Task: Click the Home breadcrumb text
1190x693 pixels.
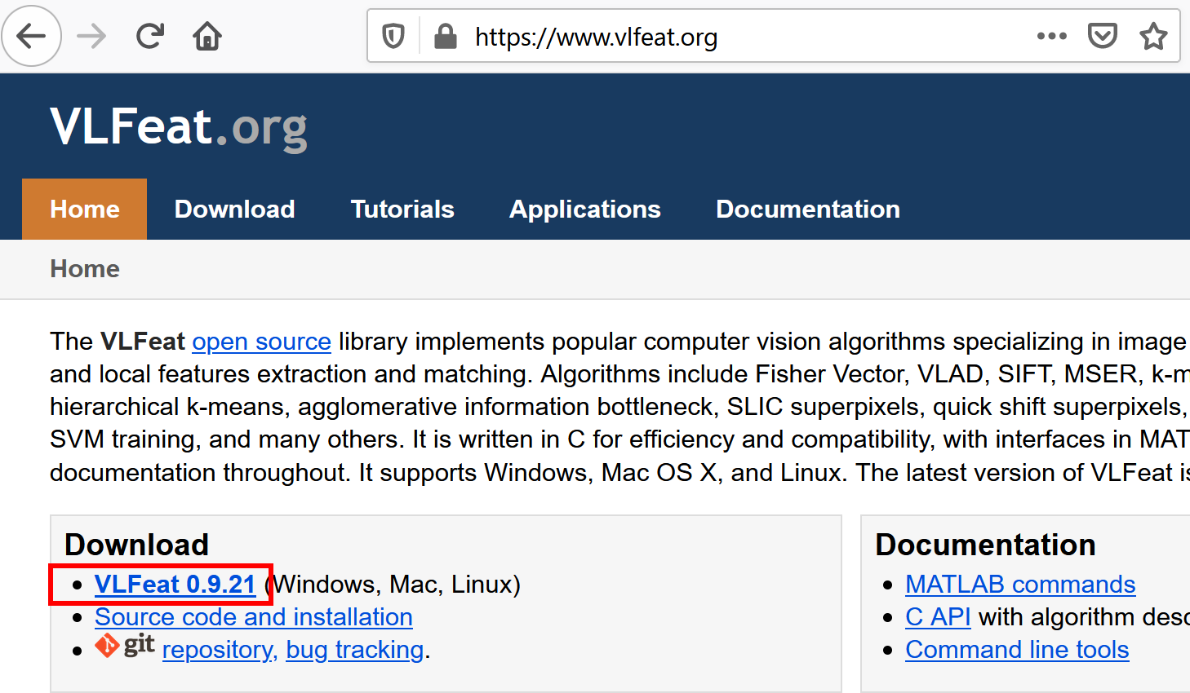Action: tap(85, 269)
